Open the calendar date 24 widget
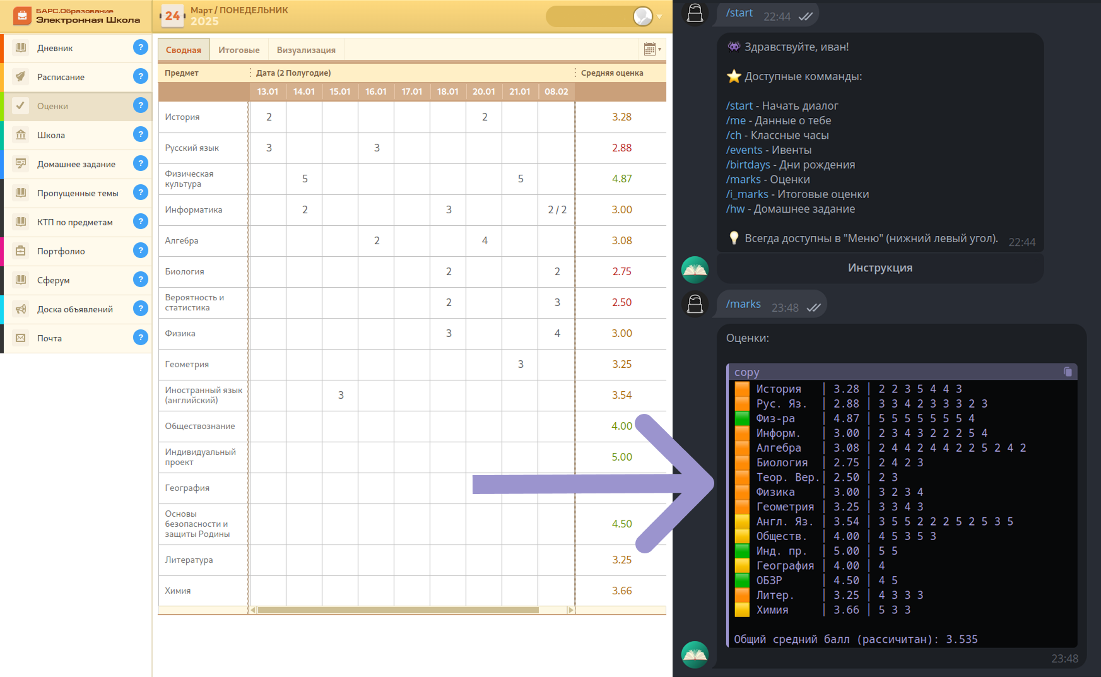The height and width of the screenshot is (677, 1101). 172,16
